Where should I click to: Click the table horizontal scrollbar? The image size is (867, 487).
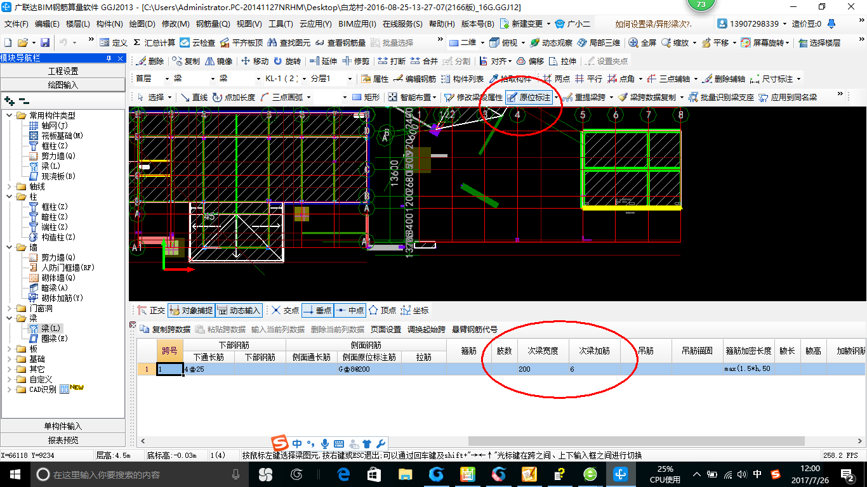coord(636,441)
